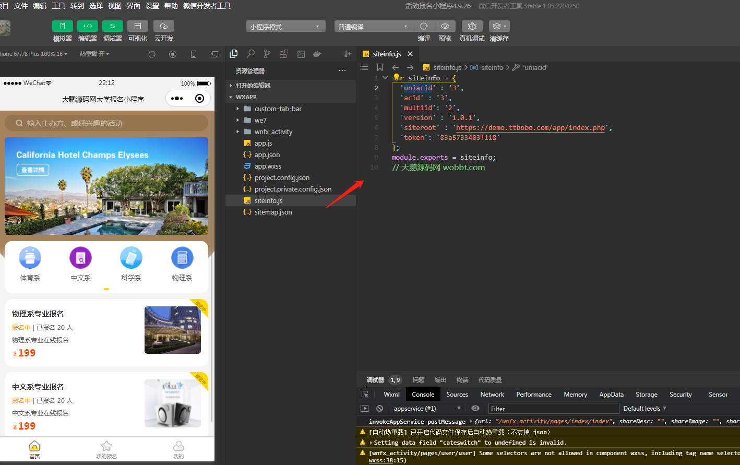Switch to the Network tab
Image resolution: width=740 pixels, height=465 pixels.
pyautogui.click(x=492, y=395)
